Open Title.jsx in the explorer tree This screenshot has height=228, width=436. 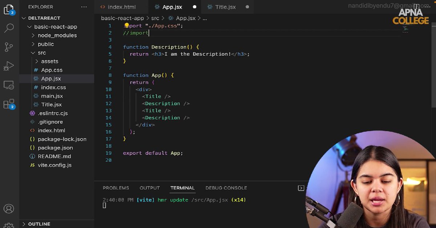57,104
